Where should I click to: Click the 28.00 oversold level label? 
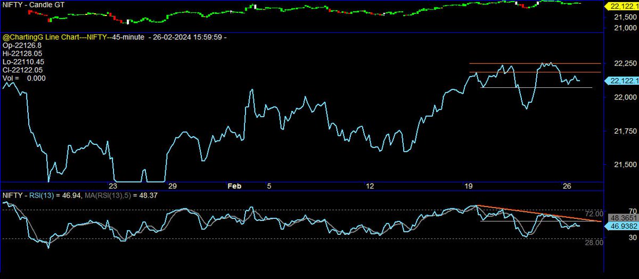click(594, 243)
